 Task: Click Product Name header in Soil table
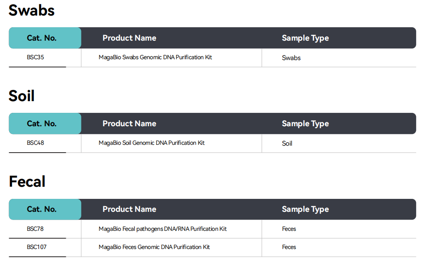(x=129, y=124)
